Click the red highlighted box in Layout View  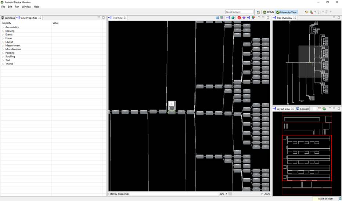click(307, 158)
